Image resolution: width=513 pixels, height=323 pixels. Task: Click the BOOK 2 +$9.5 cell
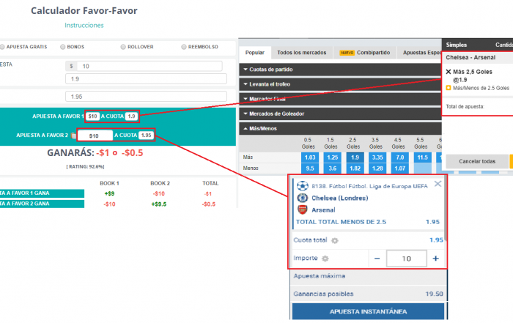click(159, 204)
